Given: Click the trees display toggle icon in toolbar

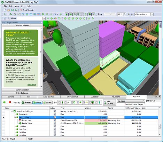Looking at the screenshot, I should (90, 14).
